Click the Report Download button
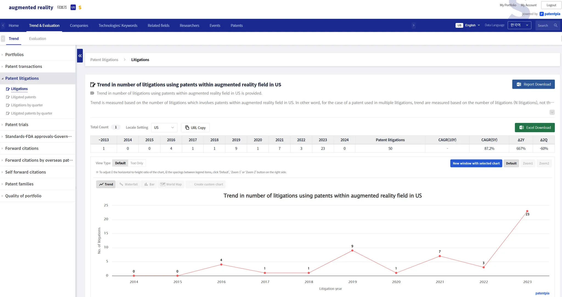The height and width of the screenshot is (297, 562). click(x=533, y=84)
